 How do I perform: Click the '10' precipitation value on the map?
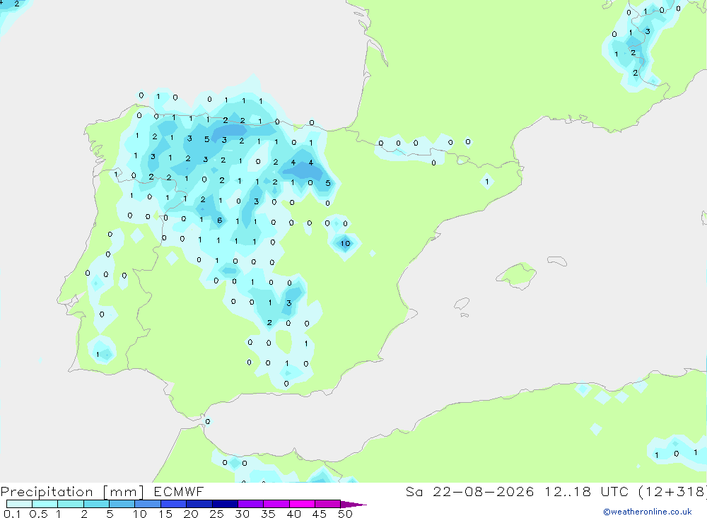(x=346, y=243)
